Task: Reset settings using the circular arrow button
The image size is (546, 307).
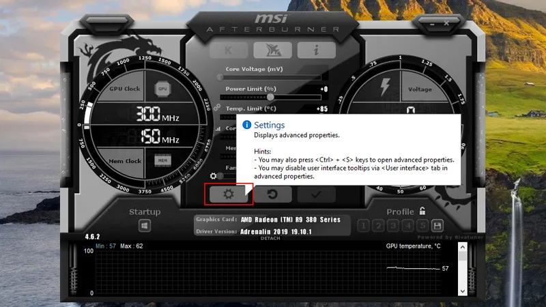Action: [x=272, y=194]
